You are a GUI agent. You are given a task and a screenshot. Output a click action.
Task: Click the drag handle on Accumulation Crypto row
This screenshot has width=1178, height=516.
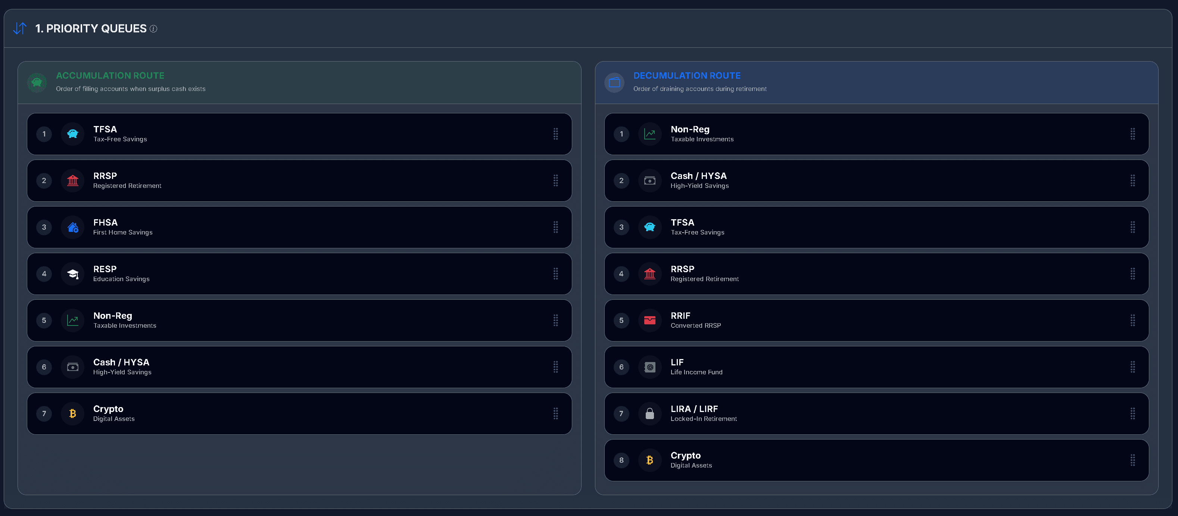(556, 413)
